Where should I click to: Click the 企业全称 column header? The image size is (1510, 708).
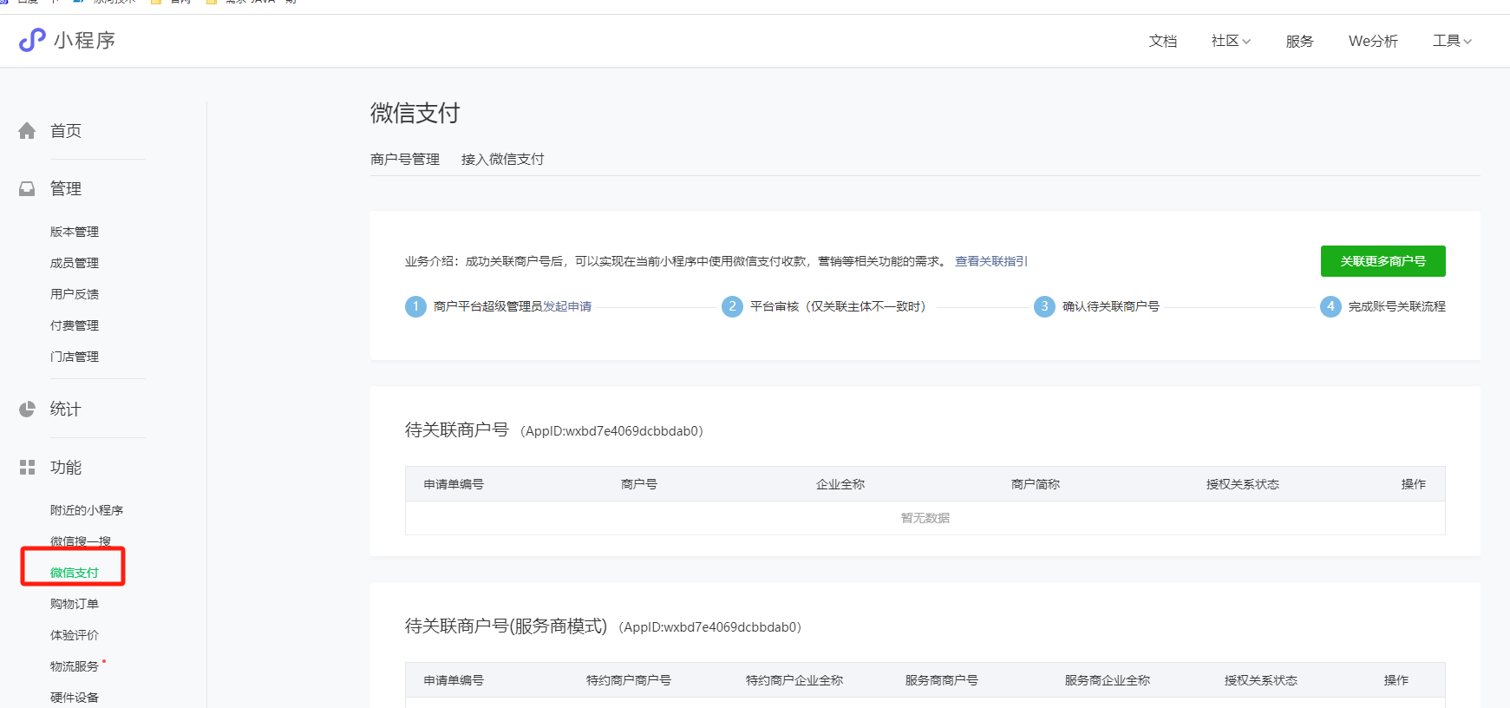(x=840, y=484)
